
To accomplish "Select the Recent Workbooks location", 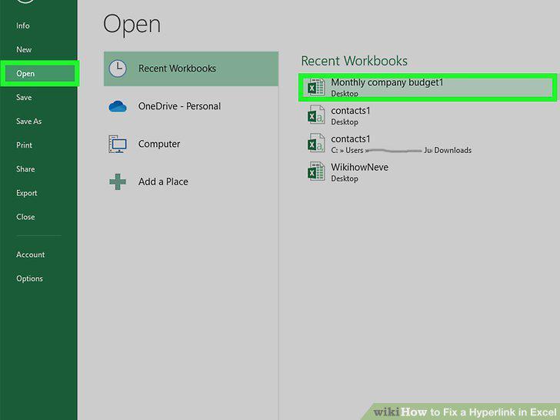I will pyautogui.click(x=191, y=68).
